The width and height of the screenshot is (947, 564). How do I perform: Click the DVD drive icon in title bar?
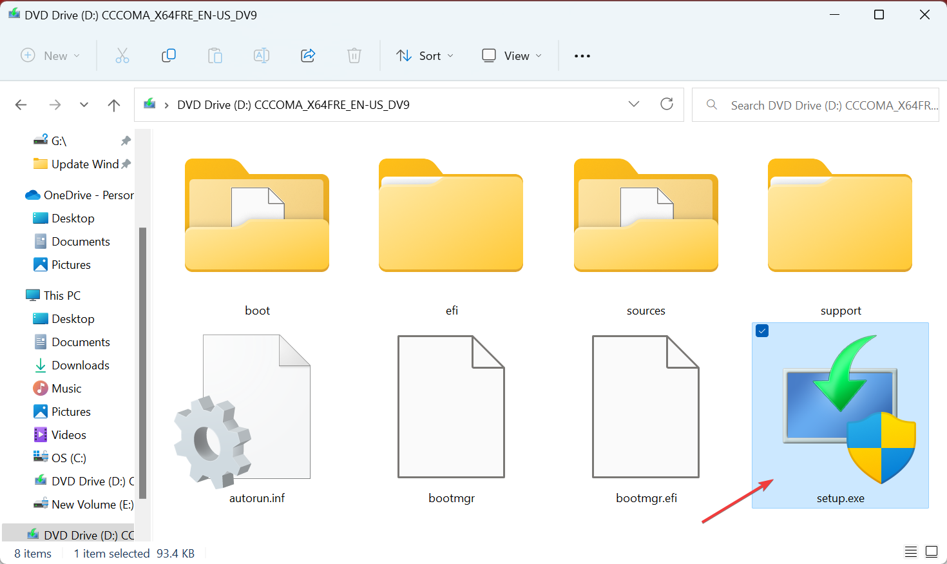point(14,14)
